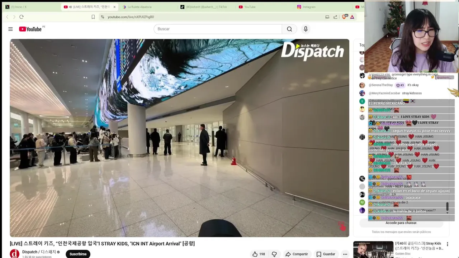The height and width of the screenshot is (258, 459).
Task: Open the YouTube guide hamburger menu
Action: point(10,29)
